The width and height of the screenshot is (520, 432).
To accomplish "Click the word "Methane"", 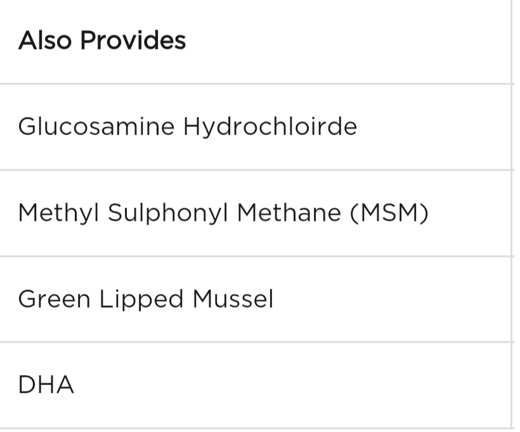I will pos(289,213).
